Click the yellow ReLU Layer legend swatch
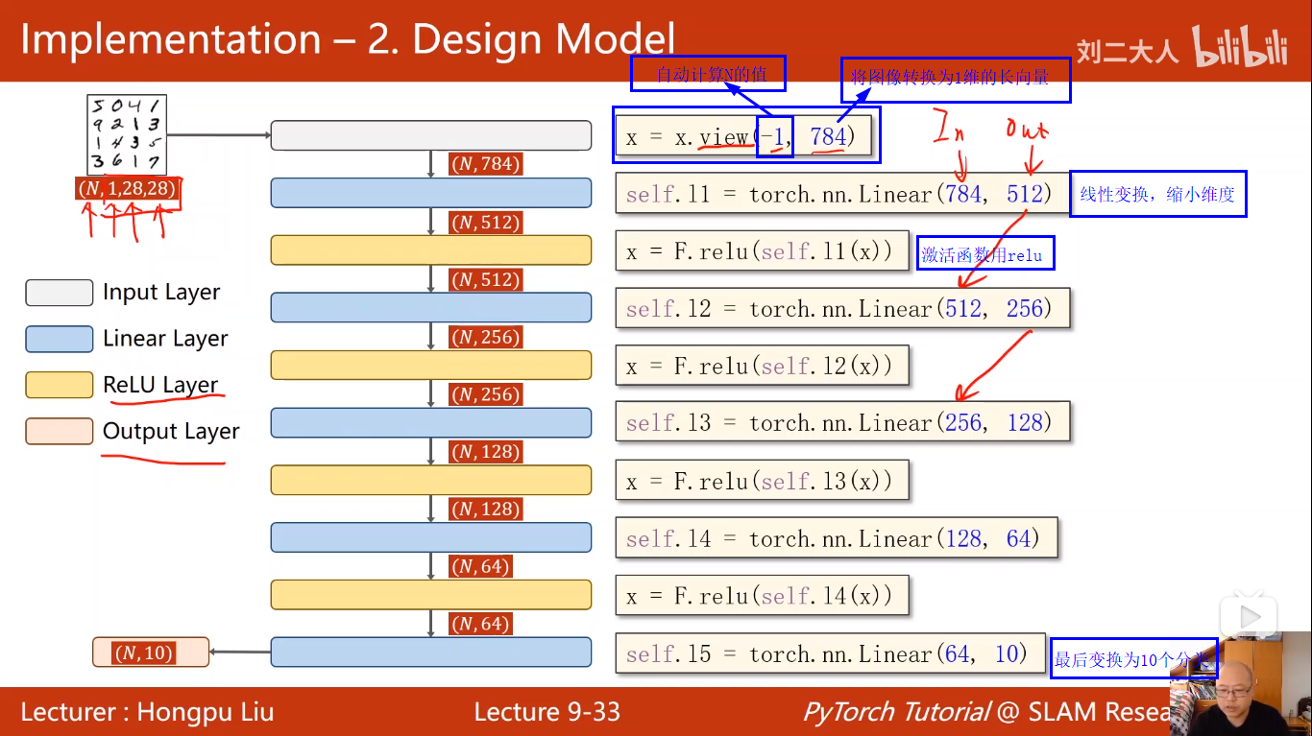 click(x=60, y=385)
